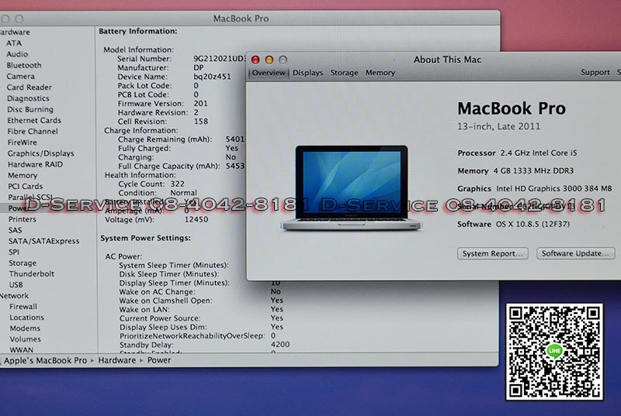Open the Overview tab in About This Mac
621x416 pixels.
point(269,73)
